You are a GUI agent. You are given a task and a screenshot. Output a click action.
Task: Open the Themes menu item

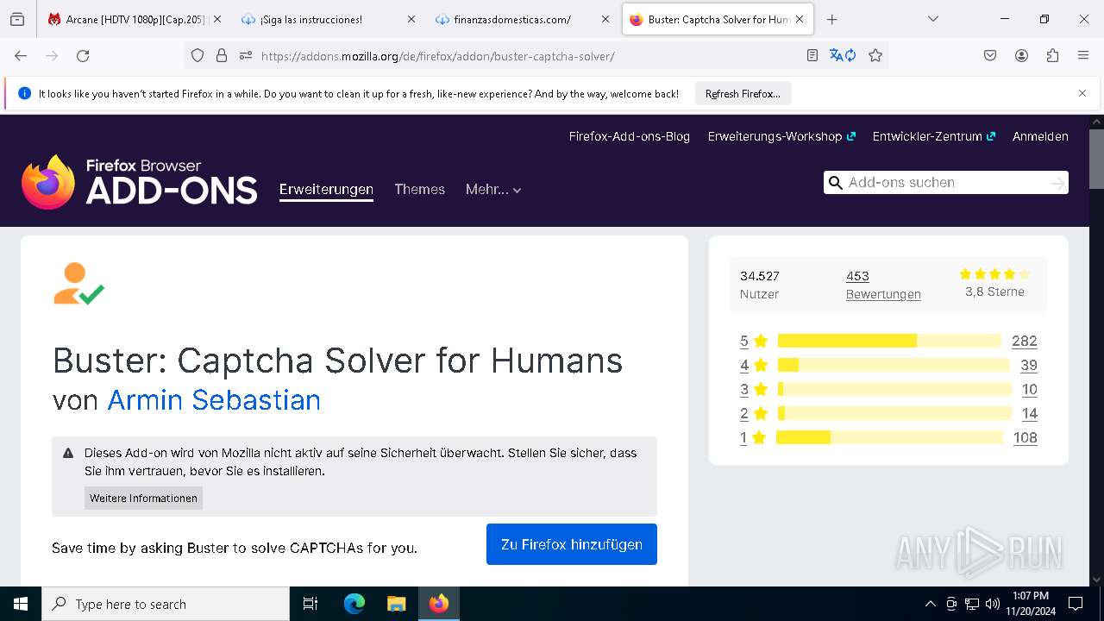(419, 190)
